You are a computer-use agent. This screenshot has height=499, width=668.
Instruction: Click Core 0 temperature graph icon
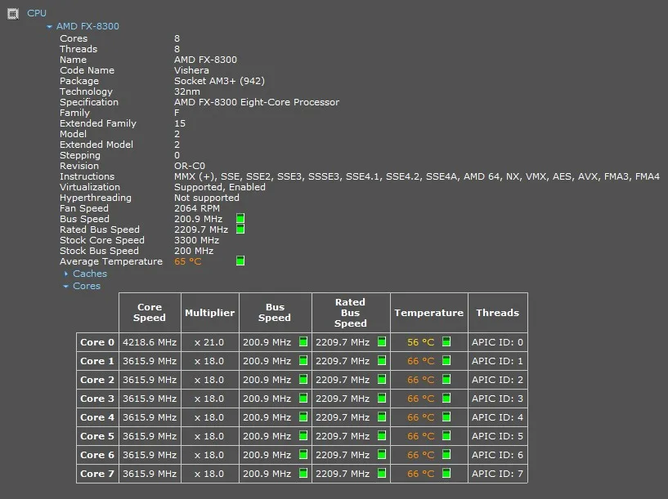click(446, 341)
